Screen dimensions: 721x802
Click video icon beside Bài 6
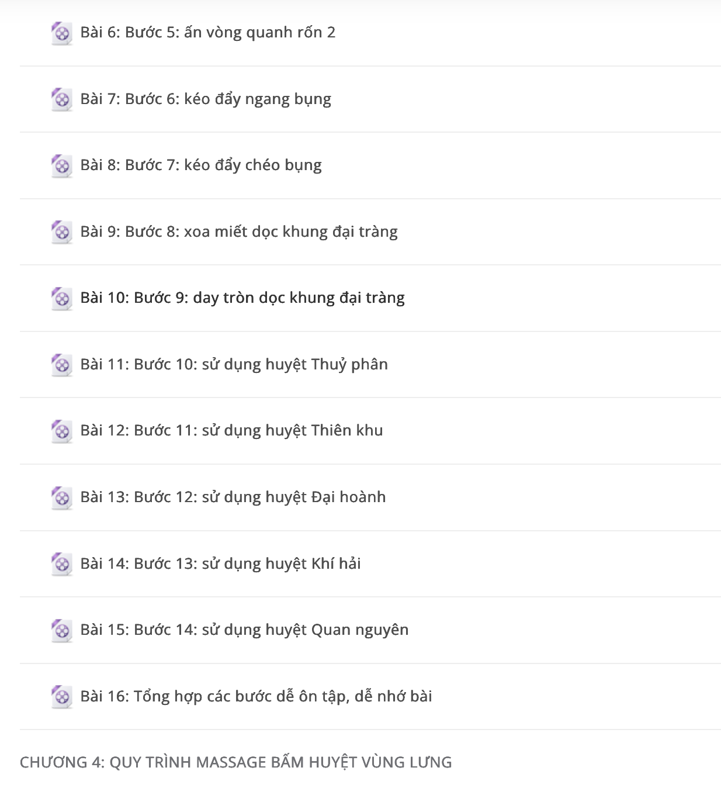tap(61, 33)
